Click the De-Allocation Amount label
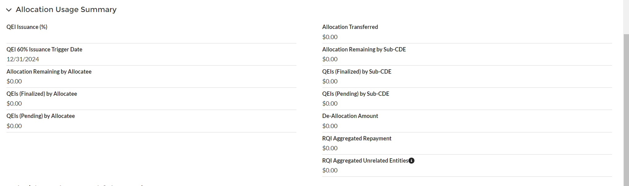 (350, 116)
